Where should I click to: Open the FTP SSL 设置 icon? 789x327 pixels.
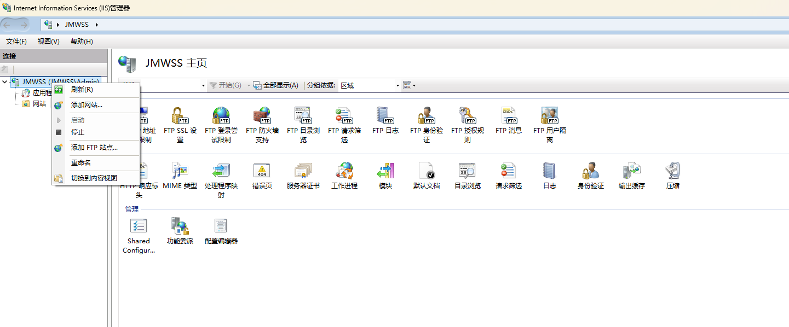coord(180,116)
